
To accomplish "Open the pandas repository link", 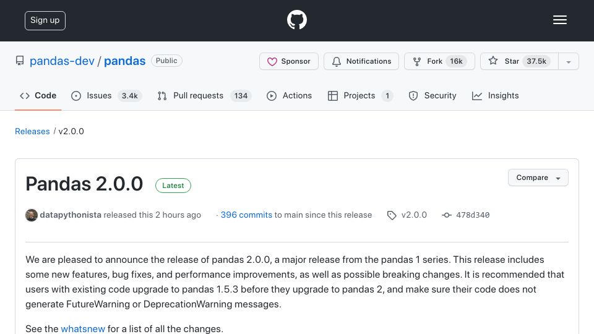I will click(x=124, y=61).
